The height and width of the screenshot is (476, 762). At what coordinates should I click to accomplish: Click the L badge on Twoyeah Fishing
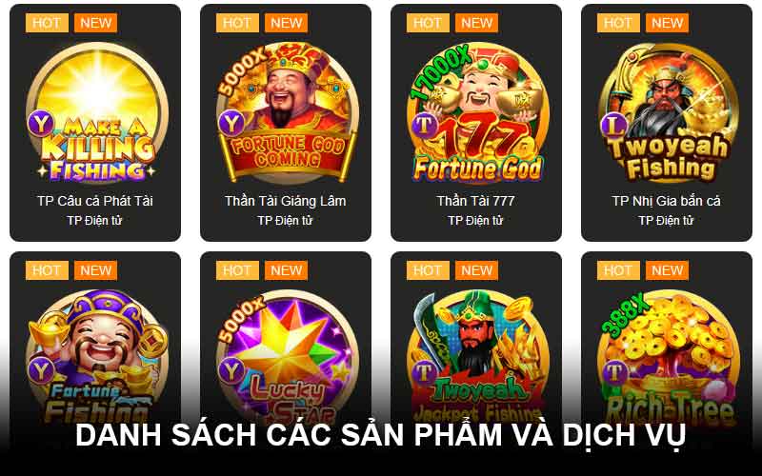(x=614, y=126)
